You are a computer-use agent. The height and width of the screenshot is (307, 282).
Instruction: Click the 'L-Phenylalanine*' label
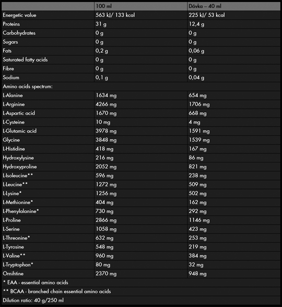21,211
